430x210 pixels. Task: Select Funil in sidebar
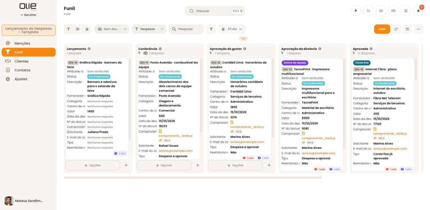[29, 52]
